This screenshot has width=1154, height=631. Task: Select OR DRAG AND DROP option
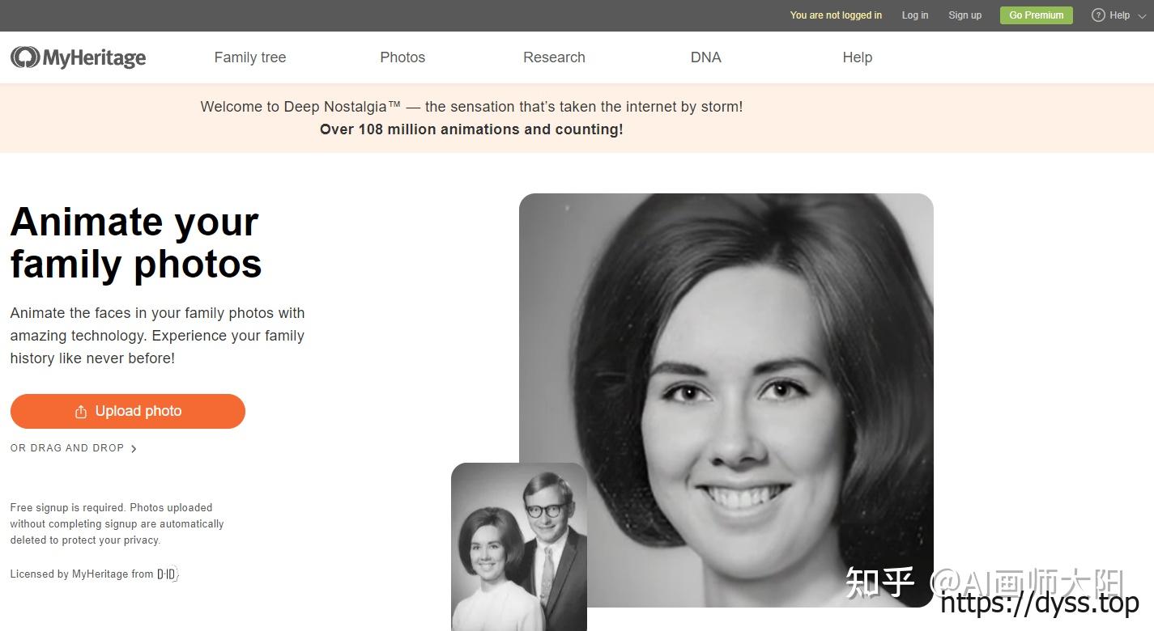click(67, 447)
